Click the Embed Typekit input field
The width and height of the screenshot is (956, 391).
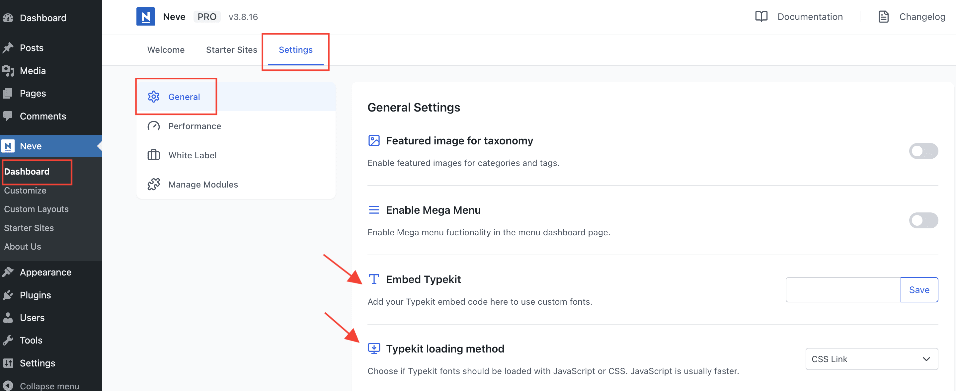843,290
